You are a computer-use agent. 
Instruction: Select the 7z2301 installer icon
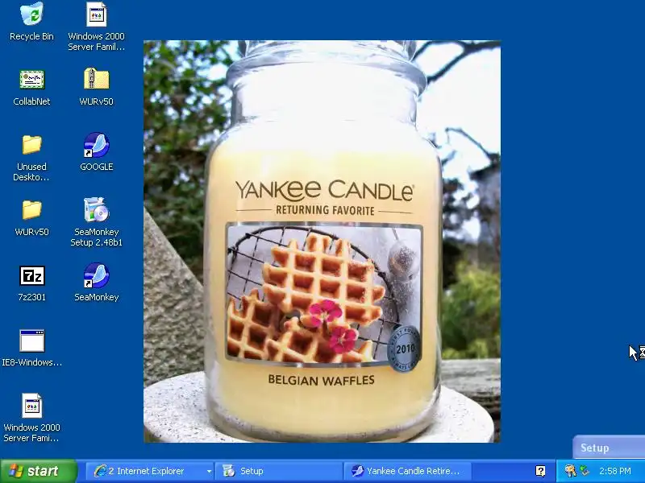tap(31, 275)
